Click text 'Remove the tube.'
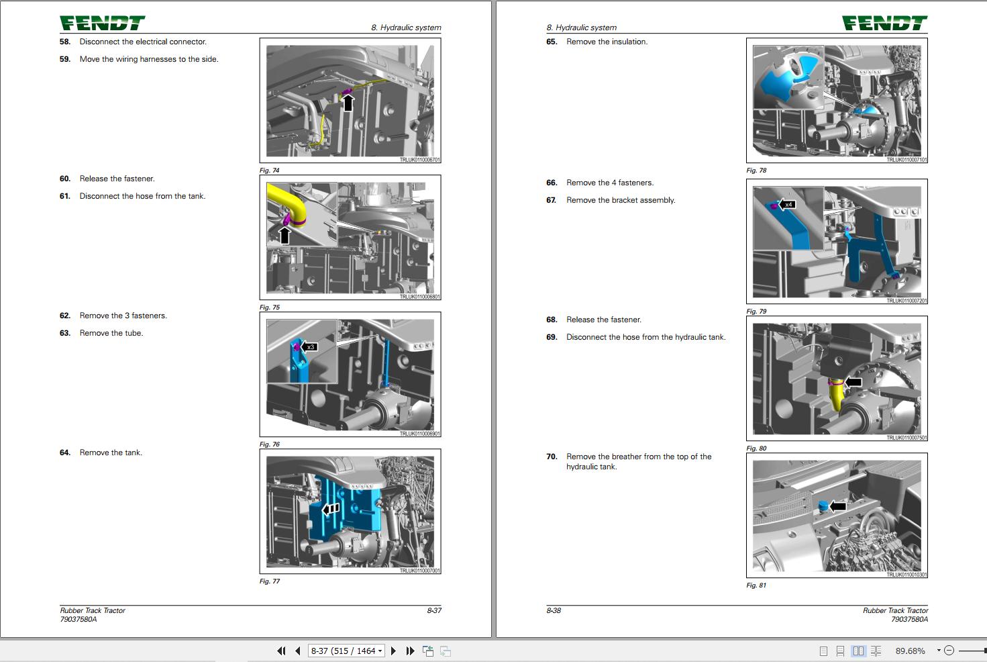 pyautogui.click(x=111, y=333)
